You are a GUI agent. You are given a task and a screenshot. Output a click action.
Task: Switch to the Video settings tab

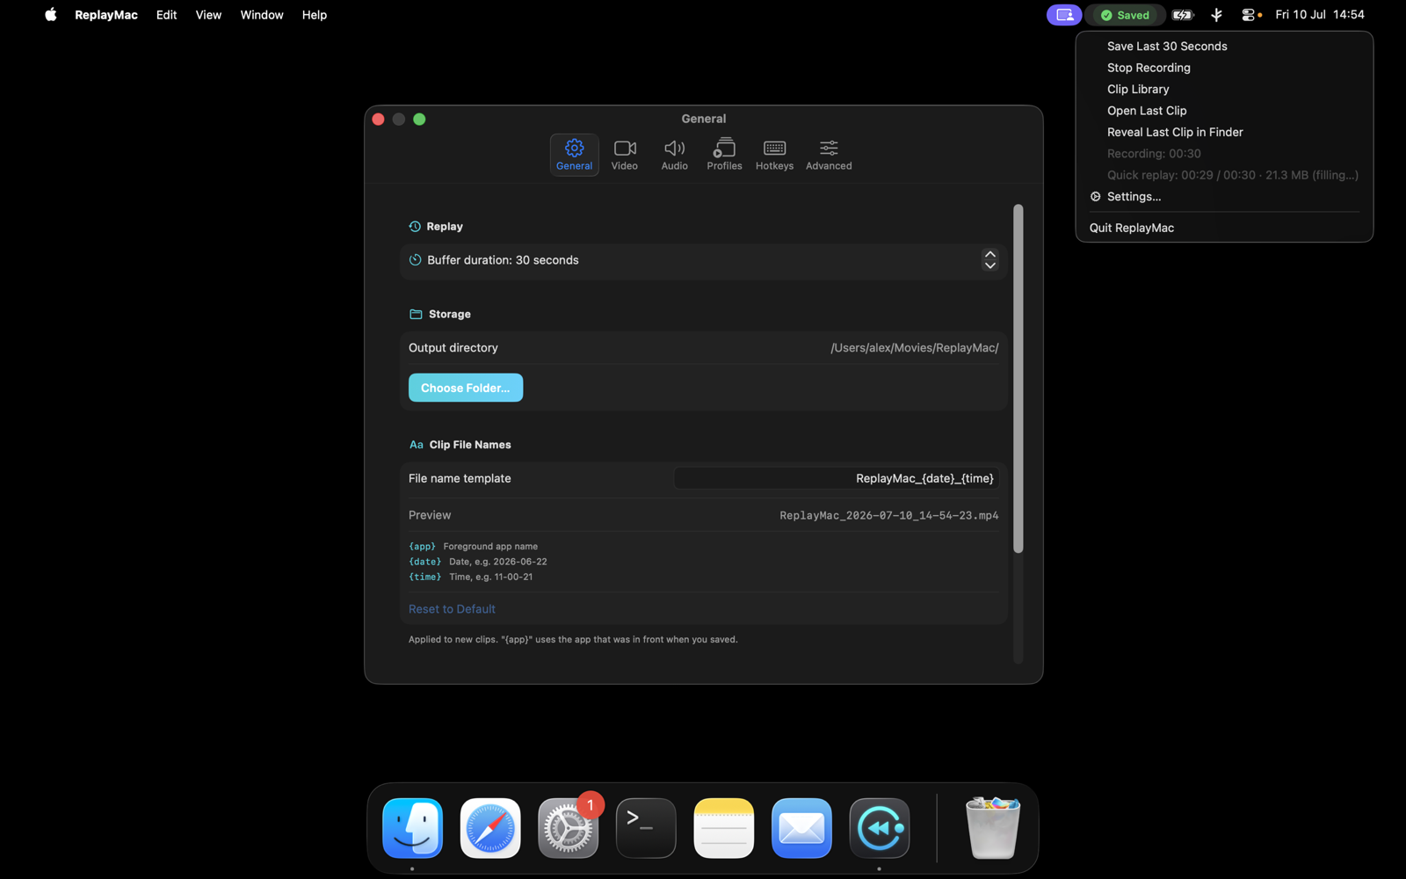624,155
